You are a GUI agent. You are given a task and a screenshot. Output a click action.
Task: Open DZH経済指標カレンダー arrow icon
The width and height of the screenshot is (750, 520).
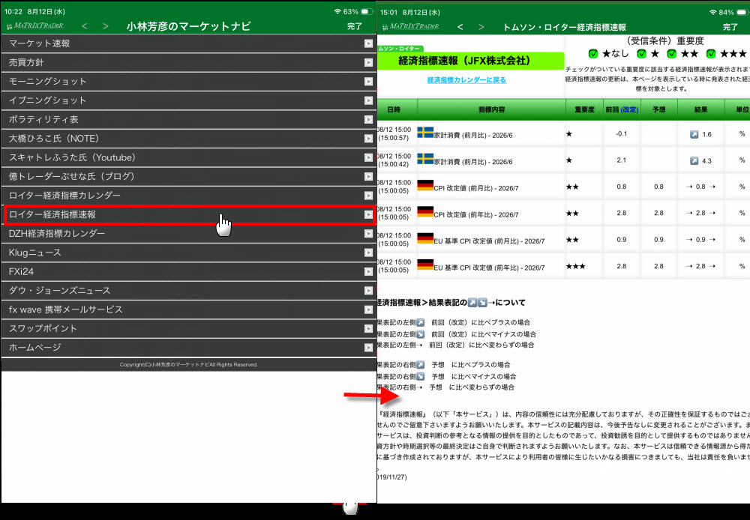point(368,234)
